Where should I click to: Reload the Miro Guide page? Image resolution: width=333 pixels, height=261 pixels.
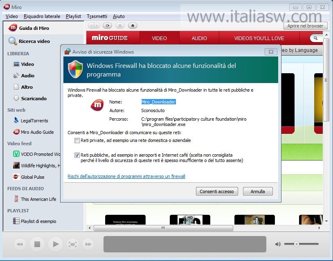[x=108, y=26]
